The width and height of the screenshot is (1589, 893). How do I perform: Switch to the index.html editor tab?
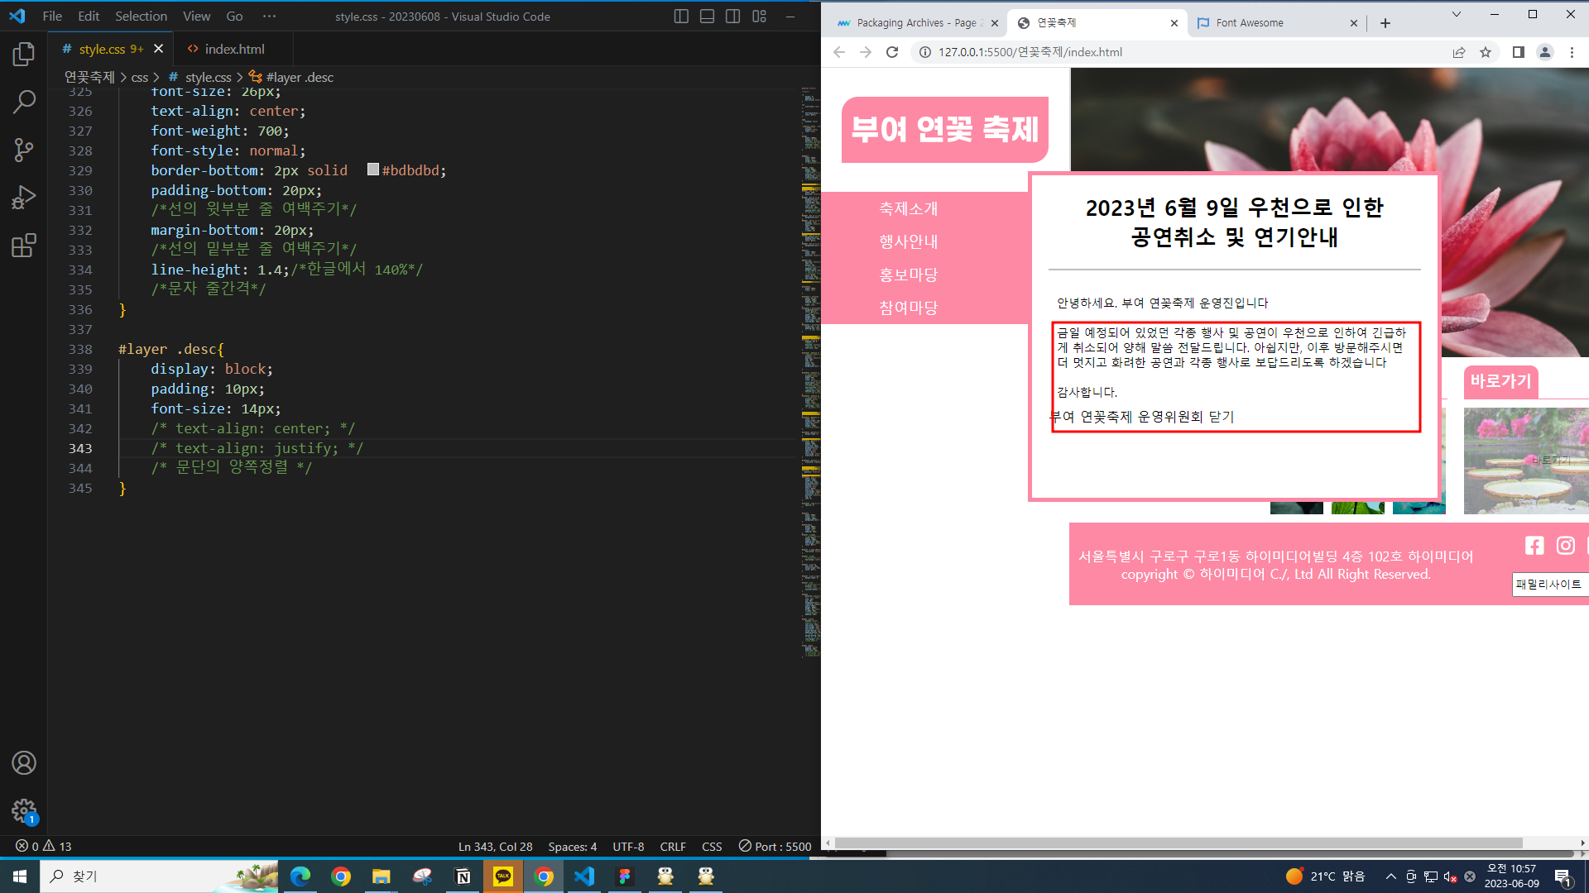(234, 50)
